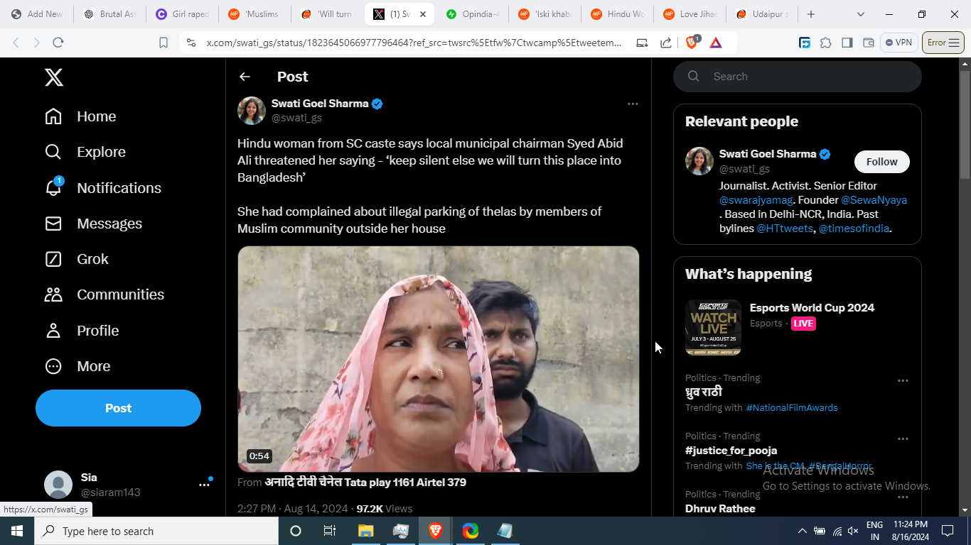Viewport: 971px width, 545px height.
Task: Click the Brave Shields lion icon
Action: [692, 43]
